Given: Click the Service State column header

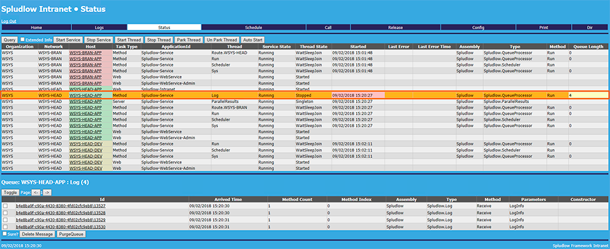Looking at the screenshot, I should [x=276, y=46].
